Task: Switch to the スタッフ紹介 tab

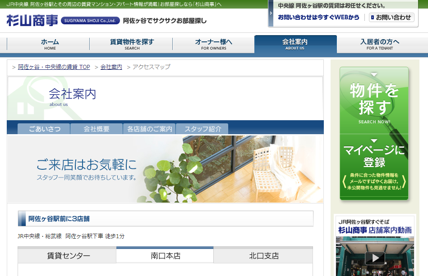Action: 202,129
